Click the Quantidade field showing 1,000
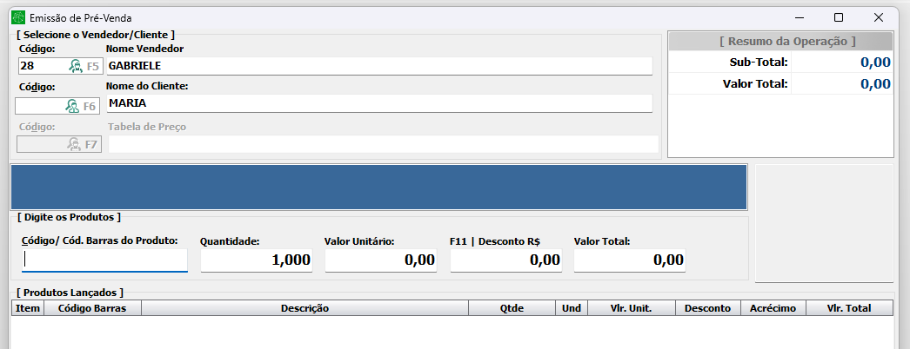 [x=256, y=260]
